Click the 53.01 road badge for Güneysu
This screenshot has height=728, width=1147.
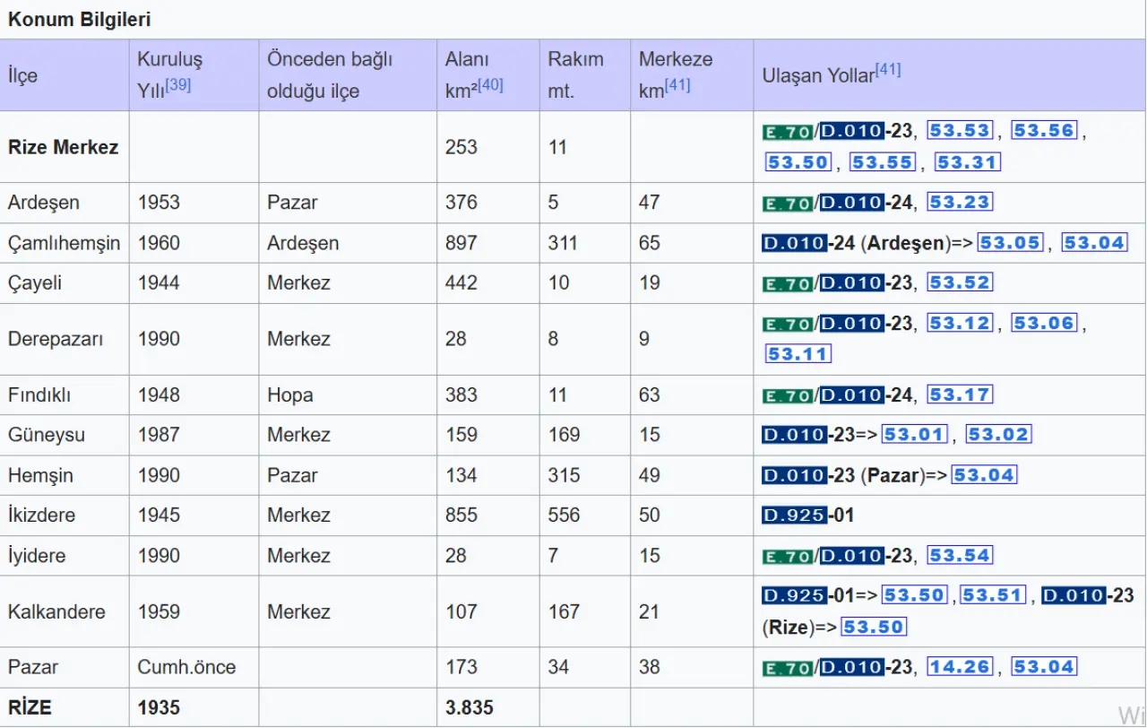914,435
